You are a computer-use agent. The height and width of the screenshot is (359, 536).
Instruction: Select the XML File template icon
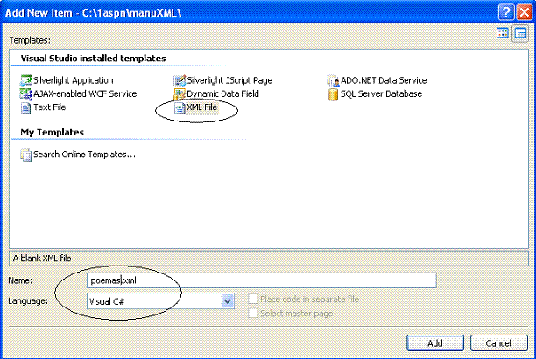coord(180,107)
